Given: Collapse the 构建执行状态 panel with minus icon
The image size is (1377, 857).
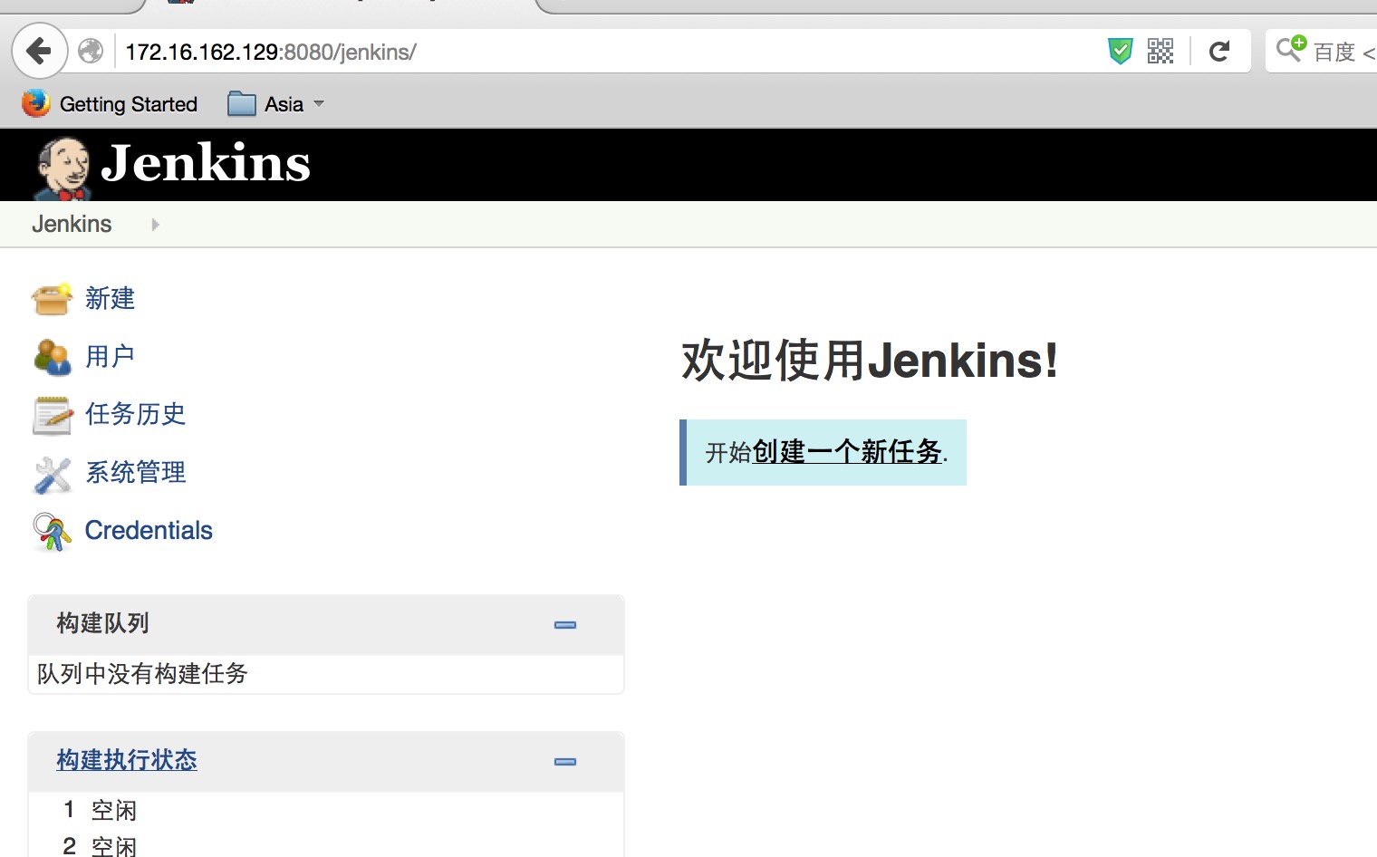Looking at the screenshot, I should [565, 762].
